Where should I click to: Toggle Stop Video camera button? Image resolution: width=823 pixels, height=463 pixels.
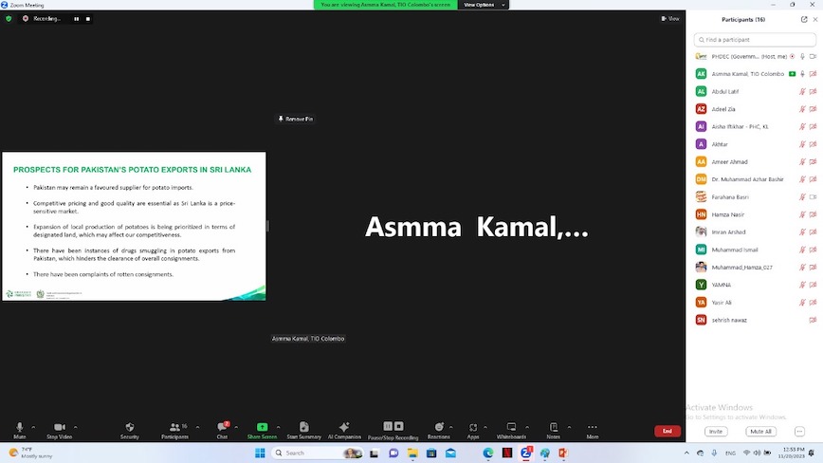59,427
